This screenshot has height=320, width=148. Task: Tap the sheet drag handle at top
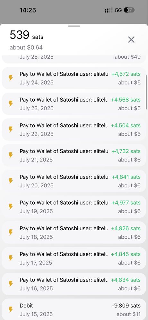74,26
